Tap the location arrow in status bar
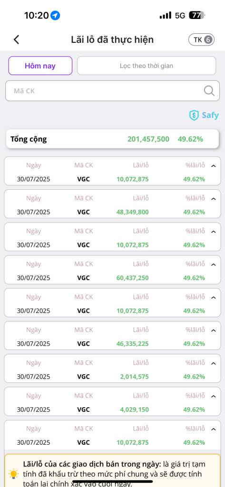The width and height of the screenshot is (225, 487). pyautogui.click(x=55, y=15)
